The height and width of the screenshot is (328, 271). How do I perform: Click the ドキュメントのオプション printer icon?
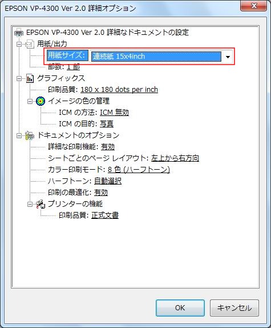click(30, 135)
